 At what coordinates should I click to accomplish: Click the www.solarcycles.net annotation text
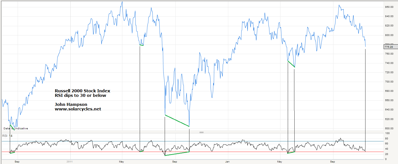[x=78, y=109]
